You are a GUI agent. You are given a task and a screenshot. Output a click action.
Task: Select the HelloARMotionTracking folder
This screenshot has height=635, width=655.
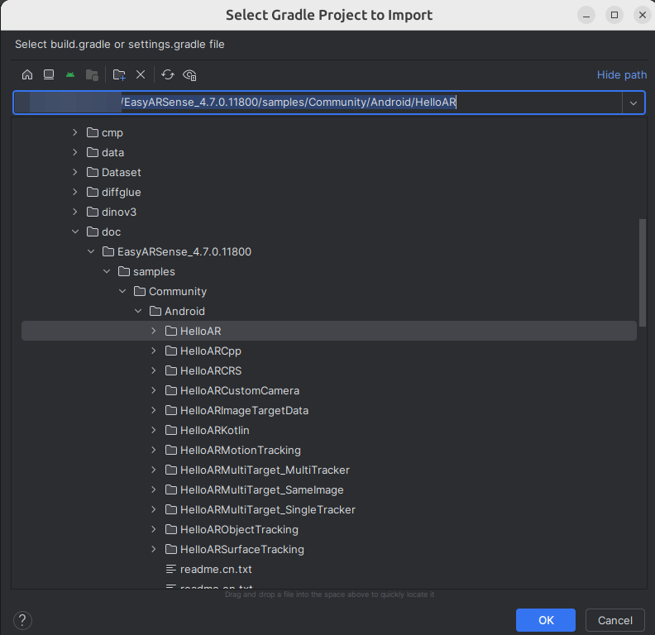pyautogui.click(x=240, y=450)
